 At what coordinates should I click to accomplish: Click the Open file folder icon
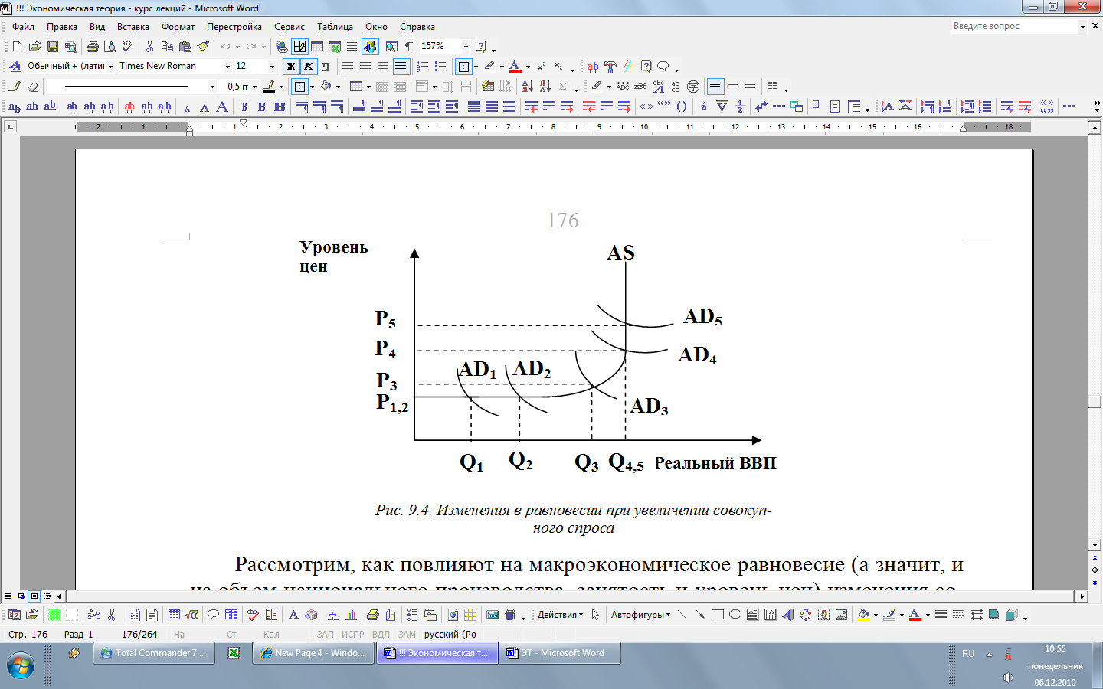[x=34, y=47]
